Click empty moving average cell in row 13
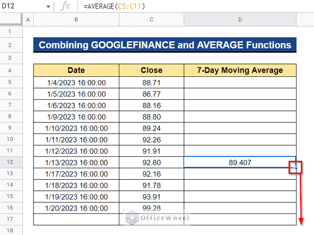The width and height of the screenshot is (314, 235). [x=240, y=174]
